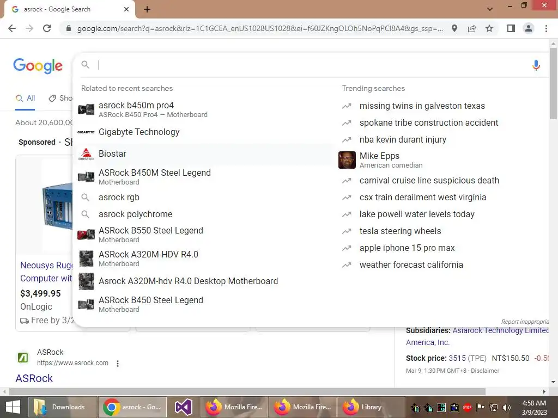This screenshot has width=558, height=418.
Task: Open new tab with plus button
Action: [x=147, y=9]
